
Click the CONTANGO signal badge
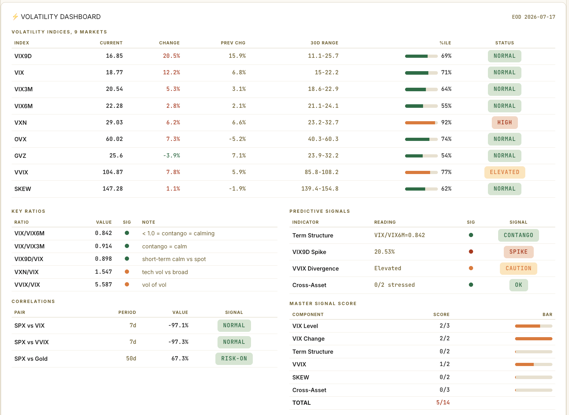[518, 235]
